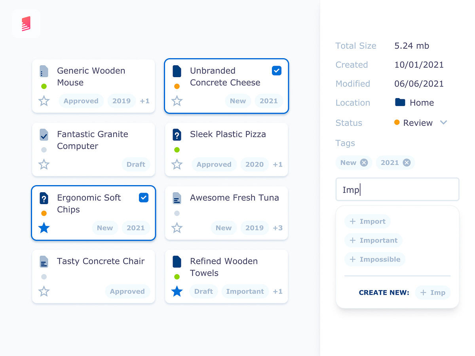Select Important from the tag suggestions
The width and height of the screenshot is (475, 356).
[x=373, y=240]
